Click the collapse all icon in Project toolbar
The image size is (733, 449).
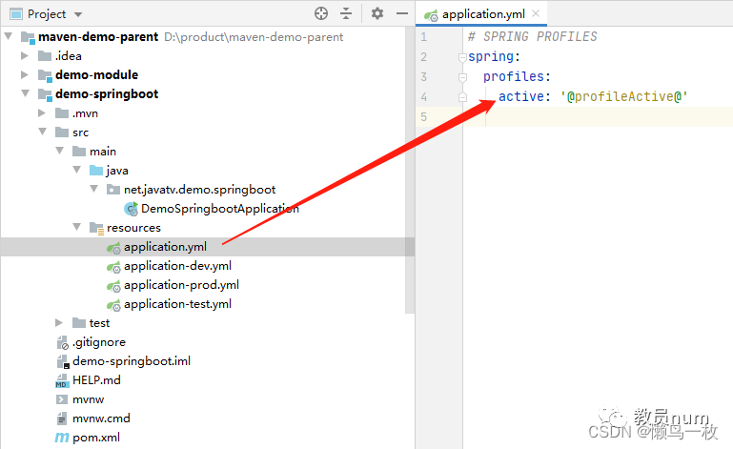pyautogui.click(x=346, y=13)
